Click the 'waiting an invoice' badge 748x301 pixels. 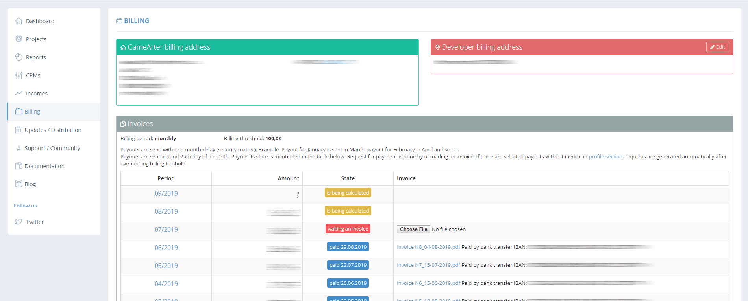(x=348, y=229)
